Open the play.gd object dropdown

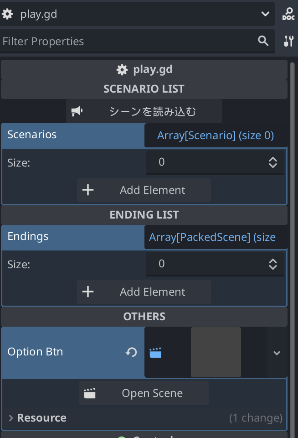pos(265,14)
